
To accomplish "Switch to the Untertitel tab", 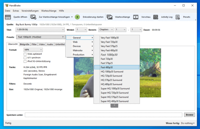I will (x=60, y=44).
